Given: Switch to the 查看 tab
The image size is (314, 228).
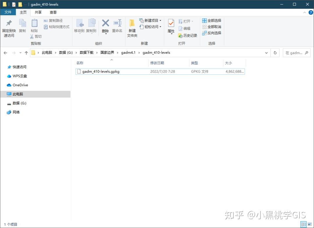Looking at the screenshot, I should click(x=53, y=12).
